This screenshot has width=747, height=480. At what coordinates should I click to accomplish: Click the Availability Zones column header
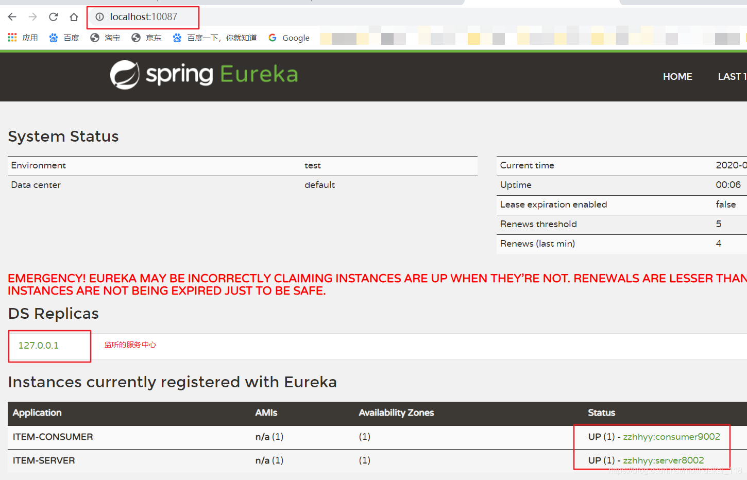(396, 413)
